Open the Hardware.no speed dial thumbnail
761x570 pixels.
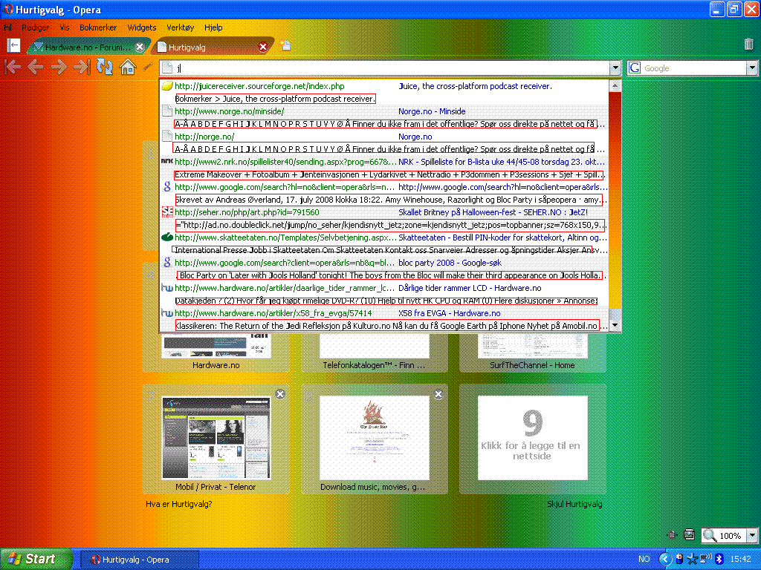(216, 351)
